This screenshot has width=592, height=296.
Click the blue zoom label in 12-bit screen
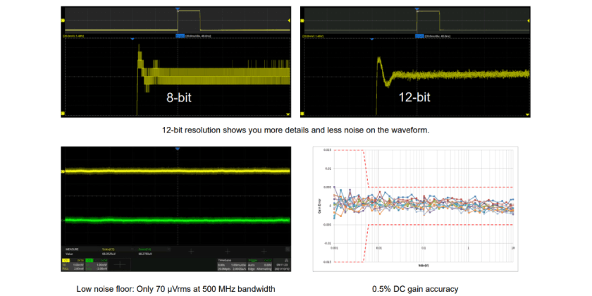pos(419,35)
